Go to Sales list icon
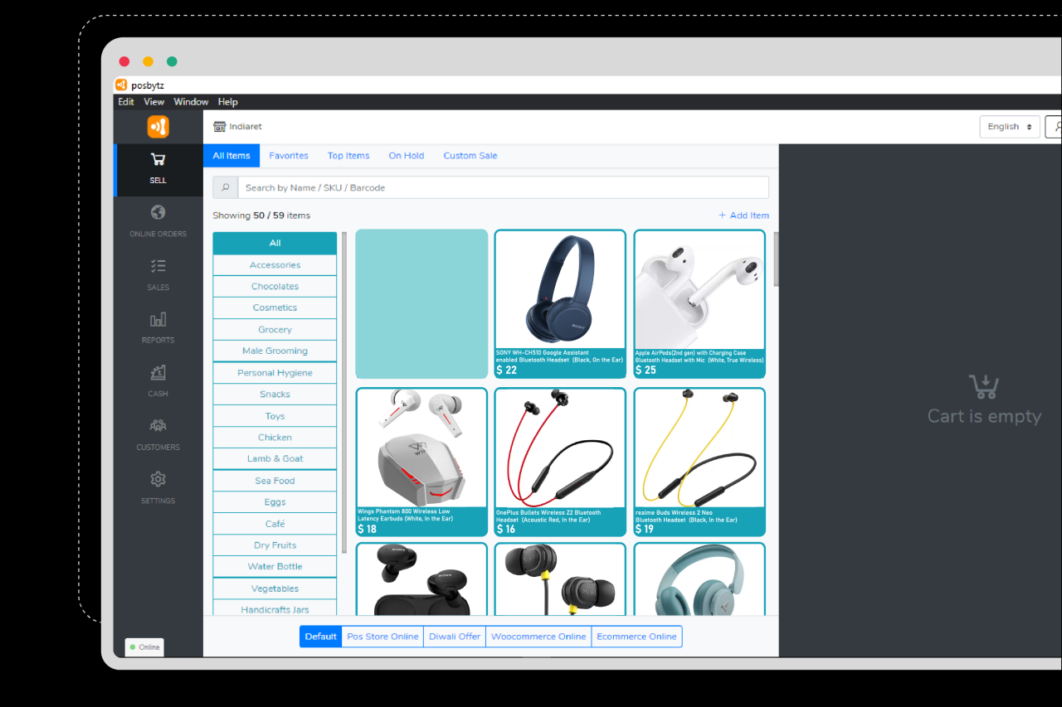 pos(158,266)
